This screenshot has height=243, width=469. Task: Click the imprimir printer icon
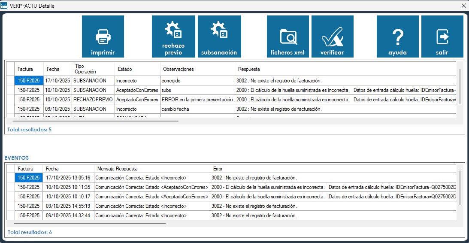[x=103, y=36]
